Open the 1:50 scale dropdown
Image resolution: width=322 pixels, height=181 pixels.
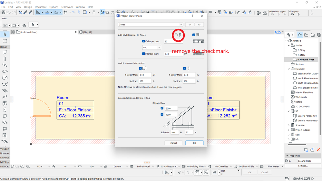[101, 167]
